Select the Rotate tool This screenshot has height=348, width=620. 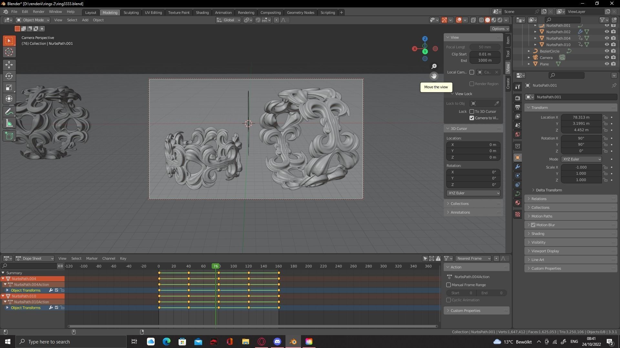(9, 76)
